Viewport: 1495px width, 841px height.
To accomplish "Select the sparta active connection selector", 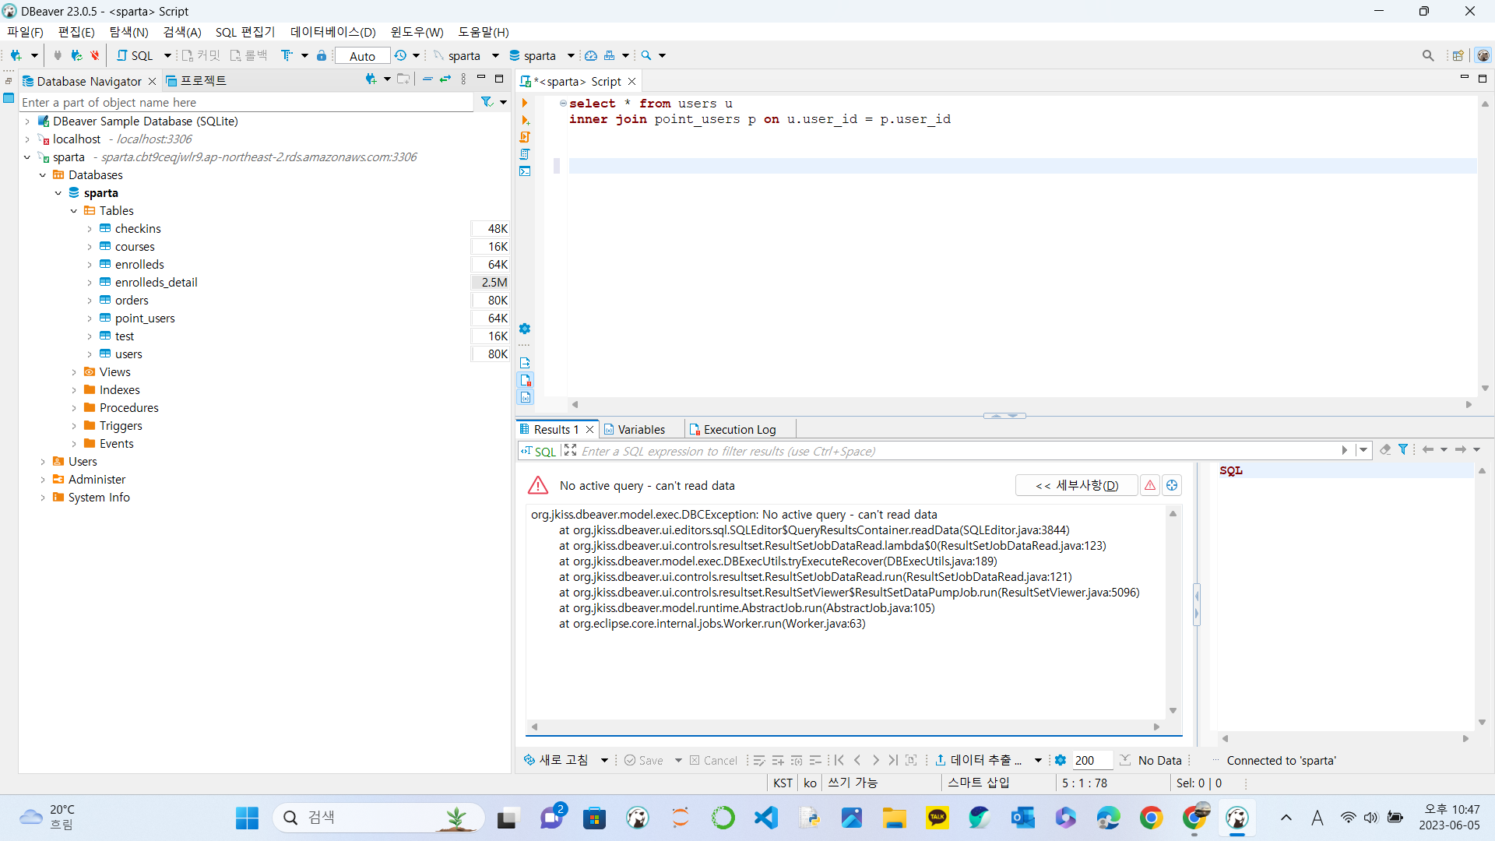I will tap(465, 56).
